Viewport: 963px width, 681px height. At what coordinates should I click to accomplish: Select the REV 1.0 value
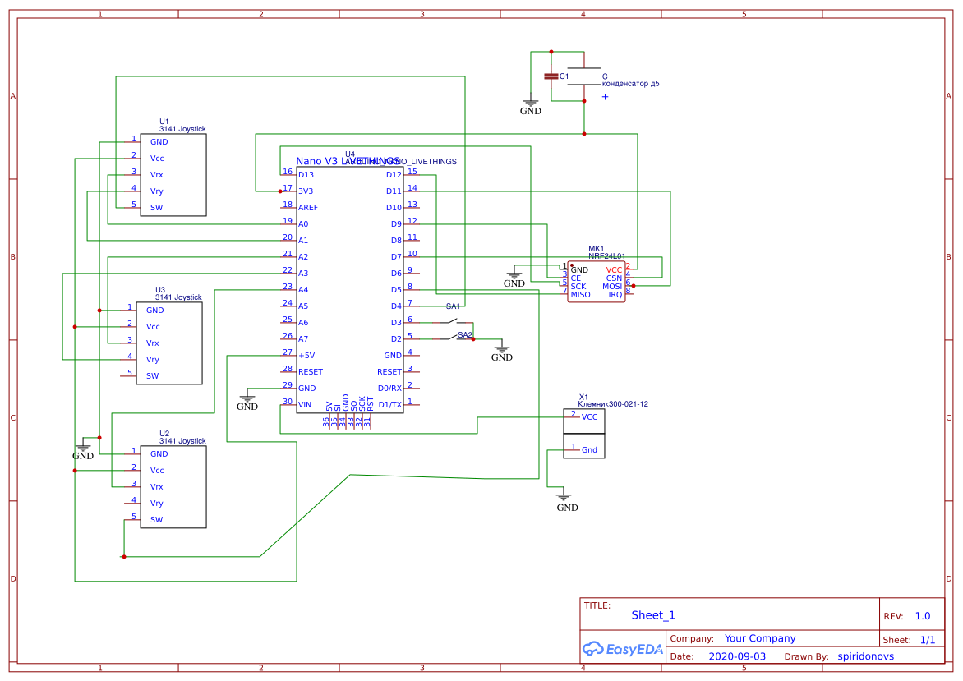coord(922,616)
